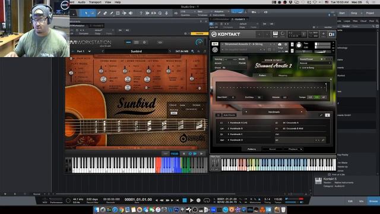Go to previous pattern folder left of Handmade
The width and height of the screenshot is (380, 214).
(x=246, y=112)
